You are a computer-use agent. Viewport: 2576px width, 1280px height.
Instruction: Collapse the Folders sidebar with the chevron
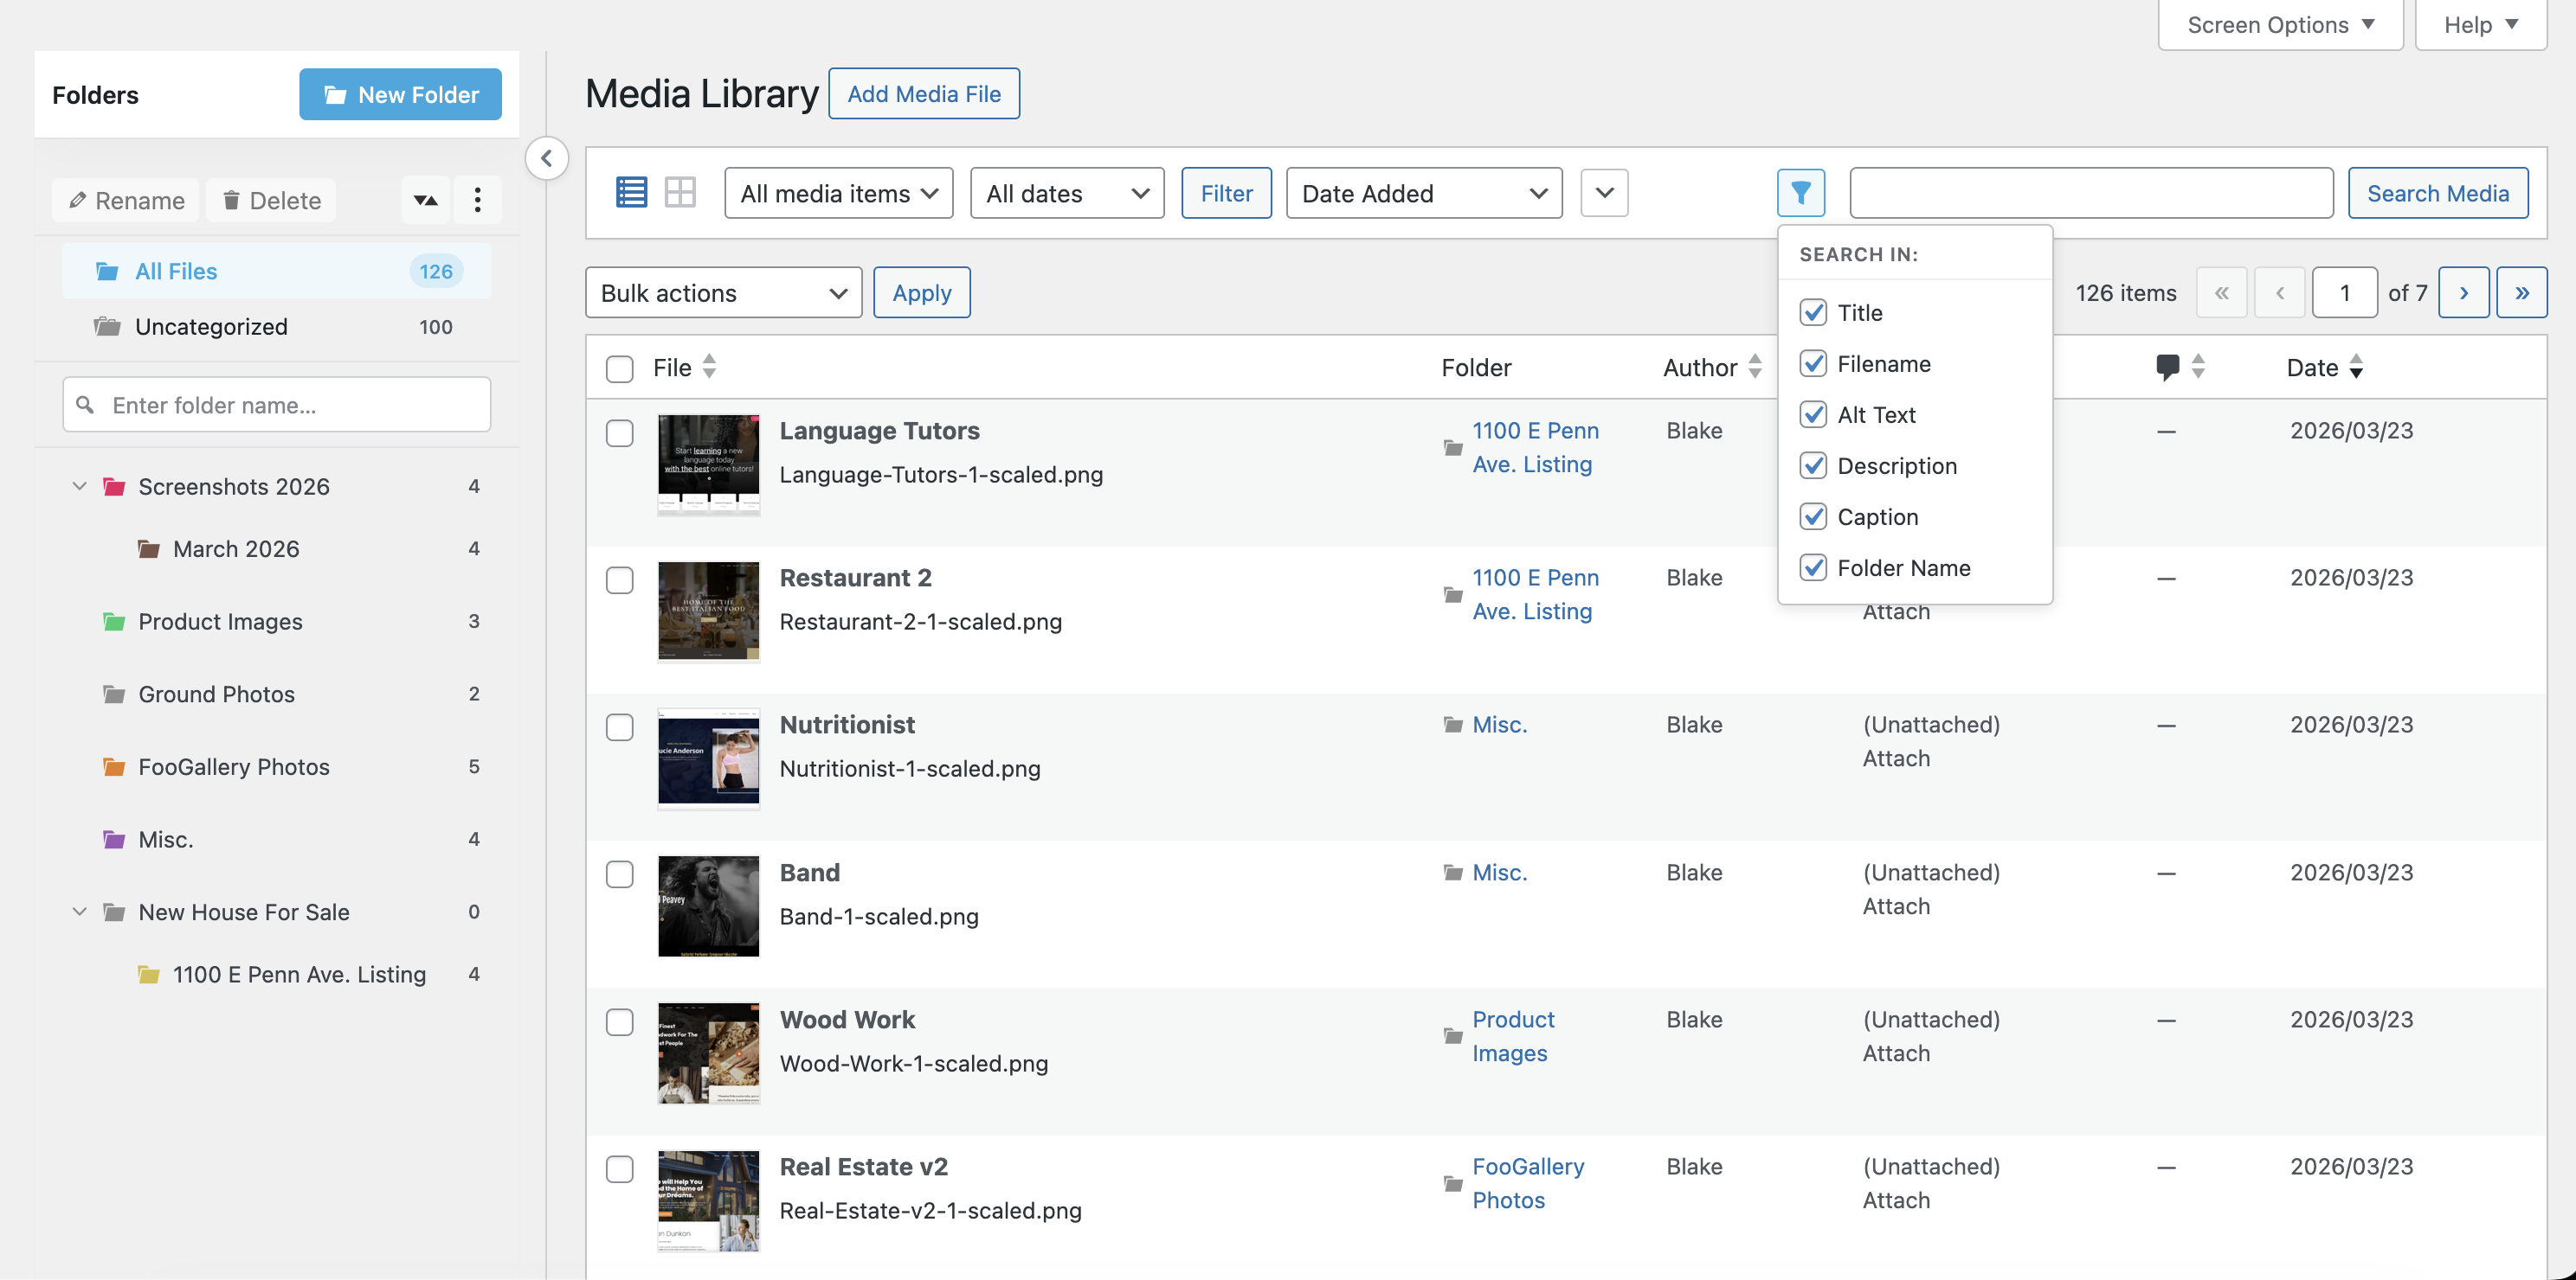click(547, 159)
